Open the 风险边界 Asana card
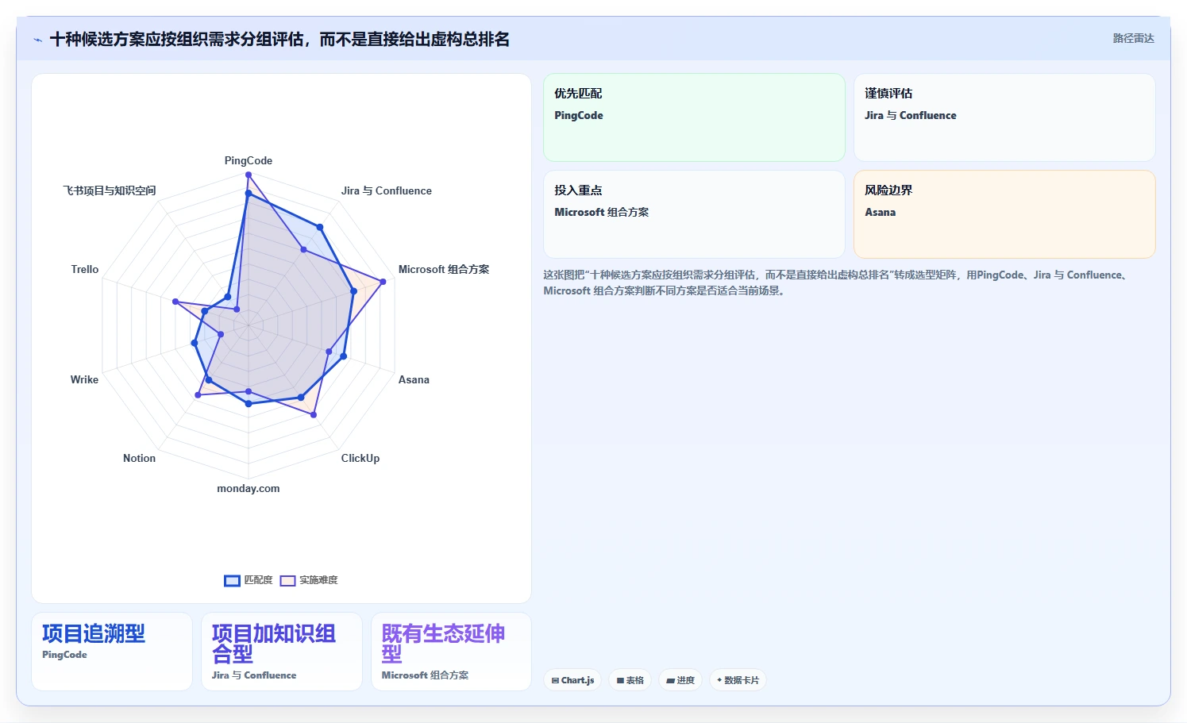This screenshot has width=1187, height=723. tap(1004, 214)
